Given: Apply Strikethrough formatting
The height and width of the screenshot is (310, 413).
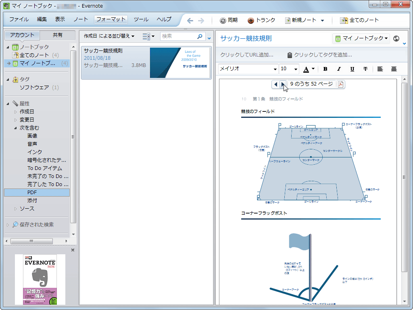Looking at the screenshot, I should coord(365,69).
